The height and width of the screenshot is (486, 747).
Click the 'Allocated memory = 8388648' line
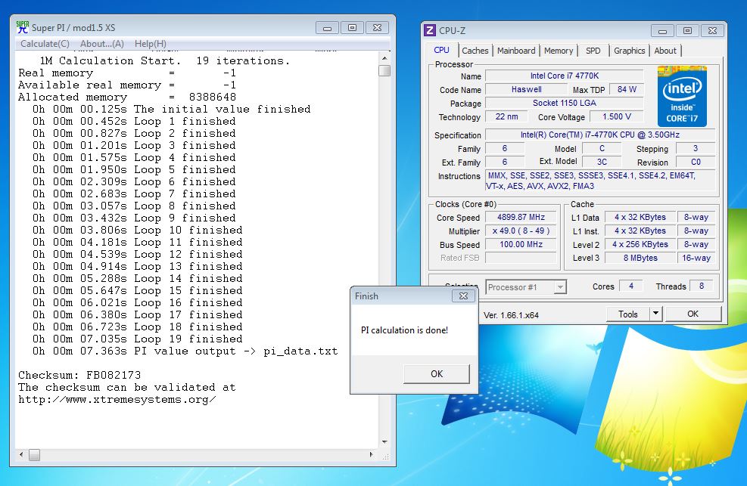click(x=127, y=97)
